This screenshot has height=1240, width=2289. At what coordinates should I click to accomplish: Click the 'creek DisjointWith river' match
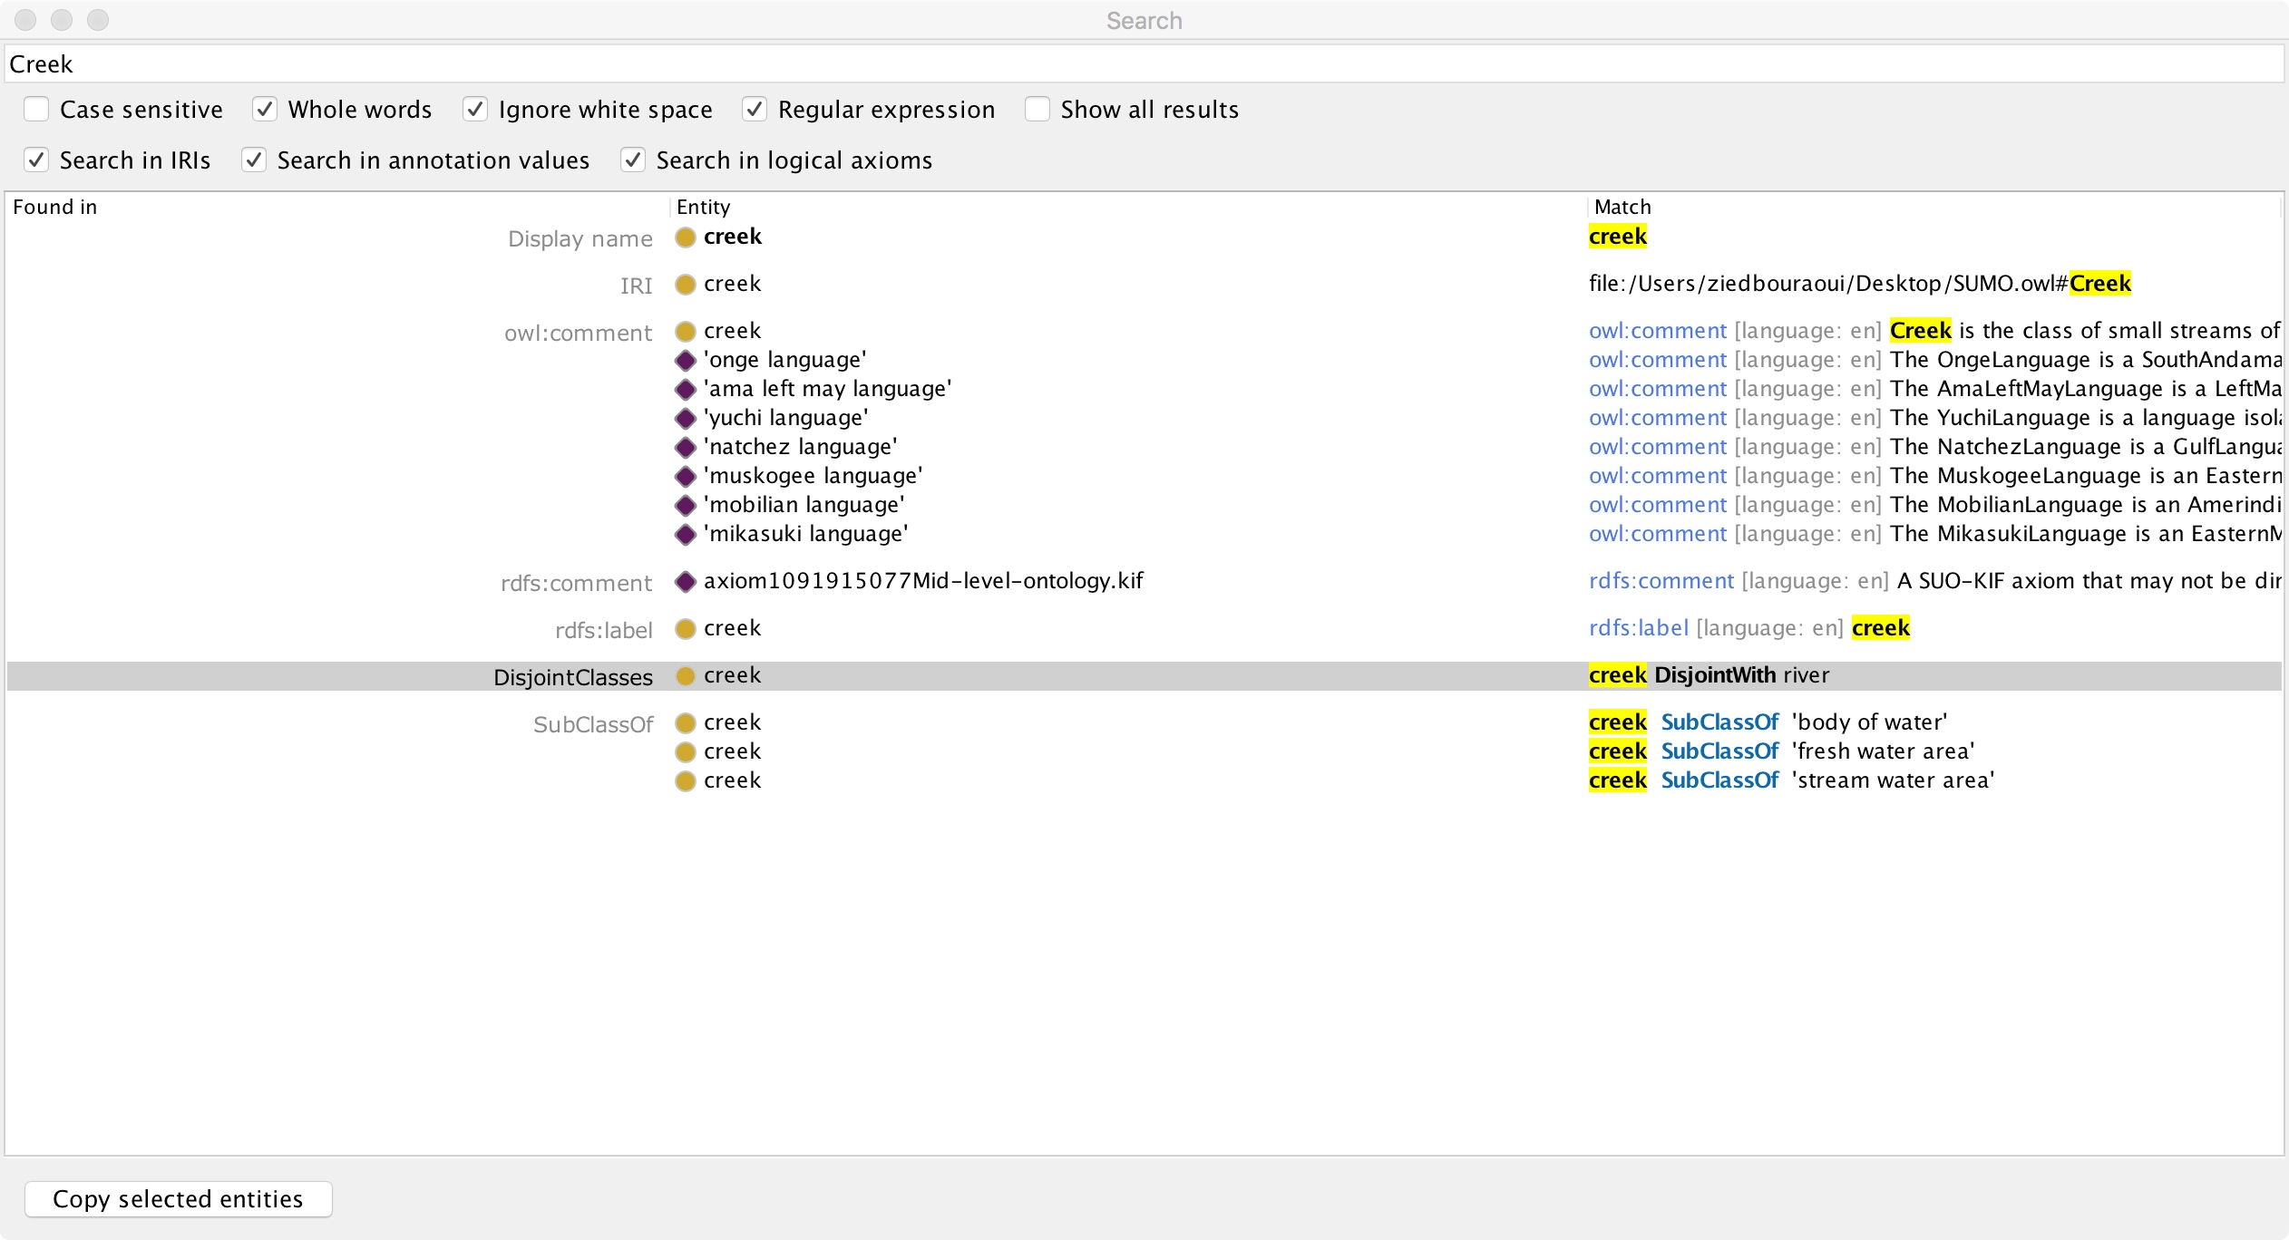click(x=1709, y=675)
